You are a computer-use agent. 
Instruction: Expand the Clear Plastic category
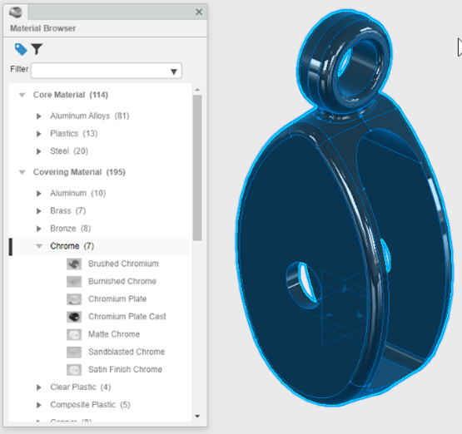[x=38, y=387]
